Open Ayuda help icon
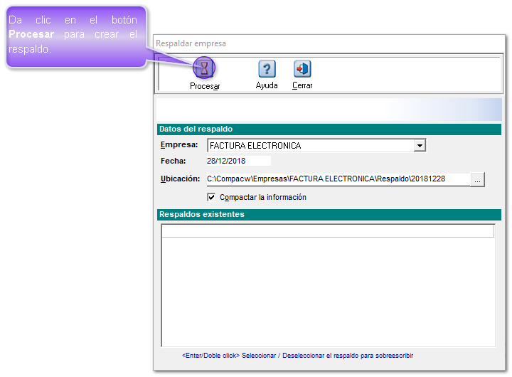Viewport: 512px width, 377px height. pyautogui.click(x=267, y=68)
